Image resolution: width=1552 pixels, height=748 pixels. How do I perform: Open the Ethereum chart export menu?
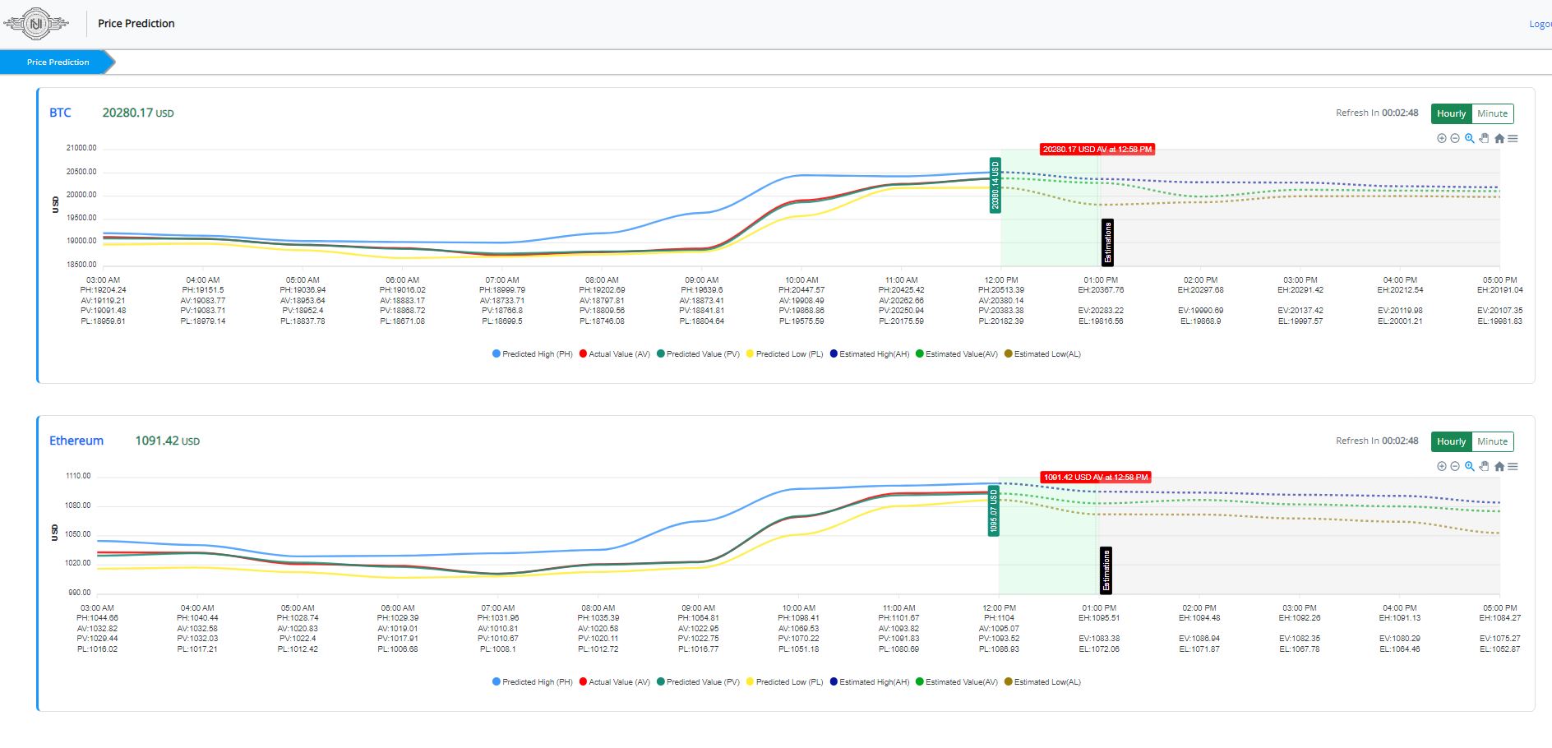[1513, 466]
